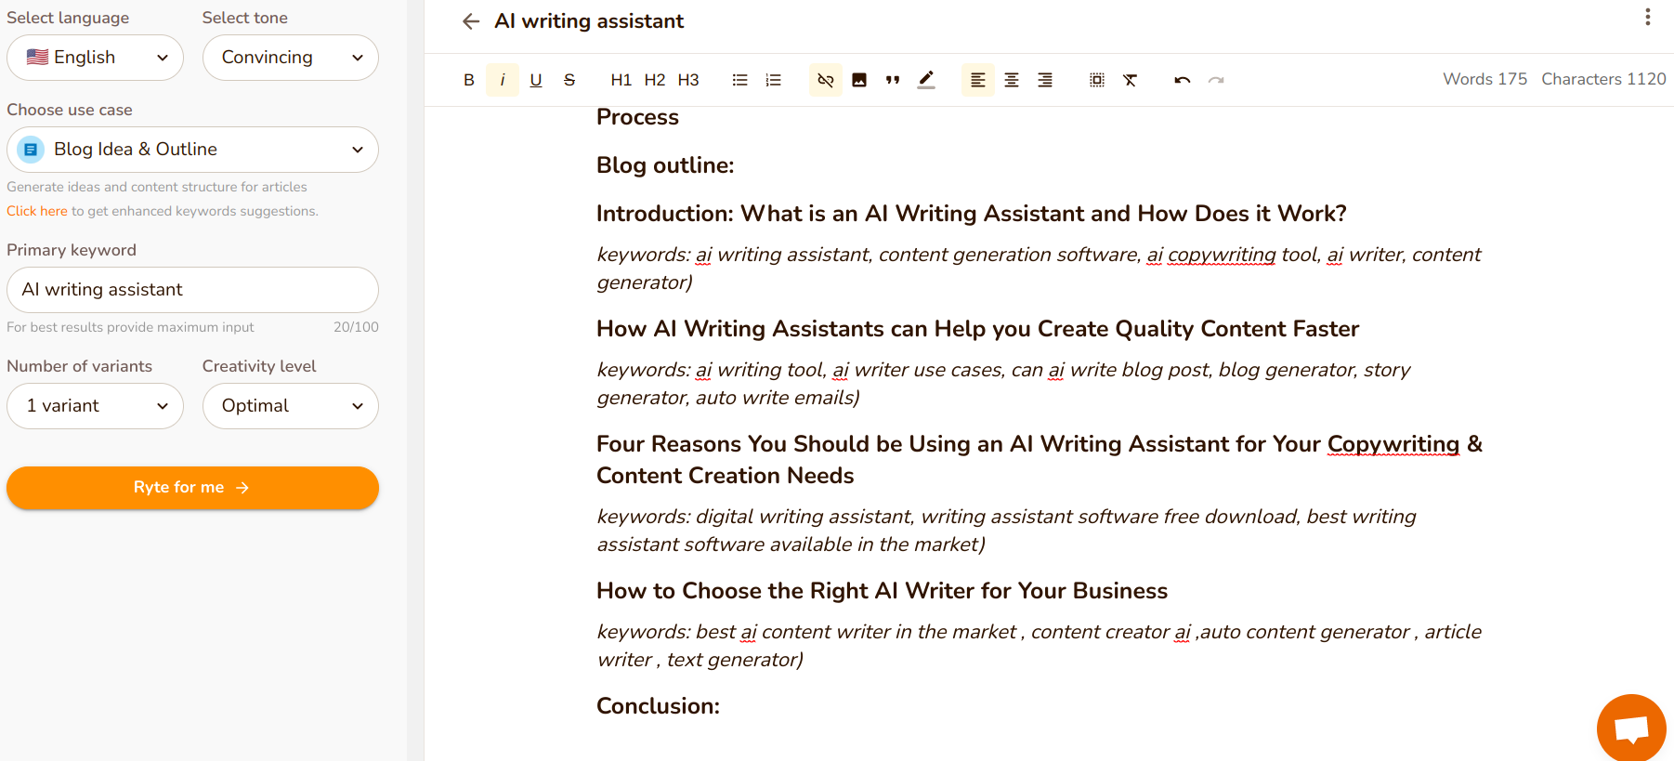
Task: Toggle bold formatting
Action: point(469,80)
